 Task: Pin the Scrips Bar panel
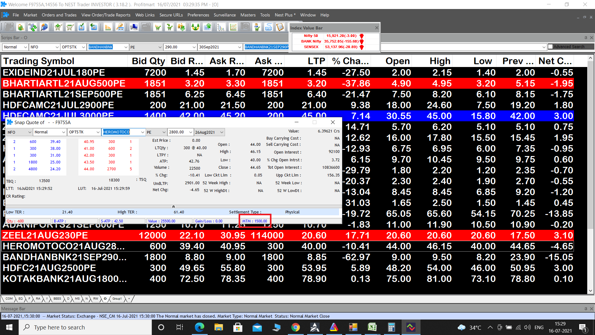point(586,38)
